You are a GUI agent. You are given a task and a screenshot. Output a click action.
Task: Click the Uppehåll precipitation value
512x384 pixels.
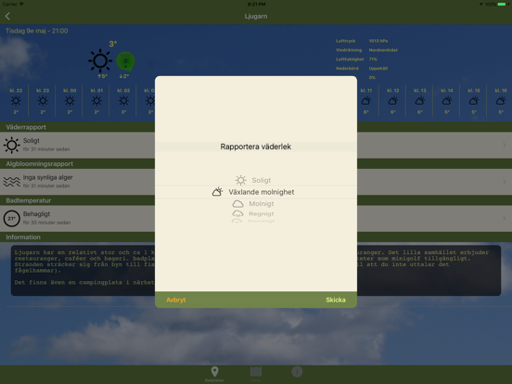click(x=378, y=69)
